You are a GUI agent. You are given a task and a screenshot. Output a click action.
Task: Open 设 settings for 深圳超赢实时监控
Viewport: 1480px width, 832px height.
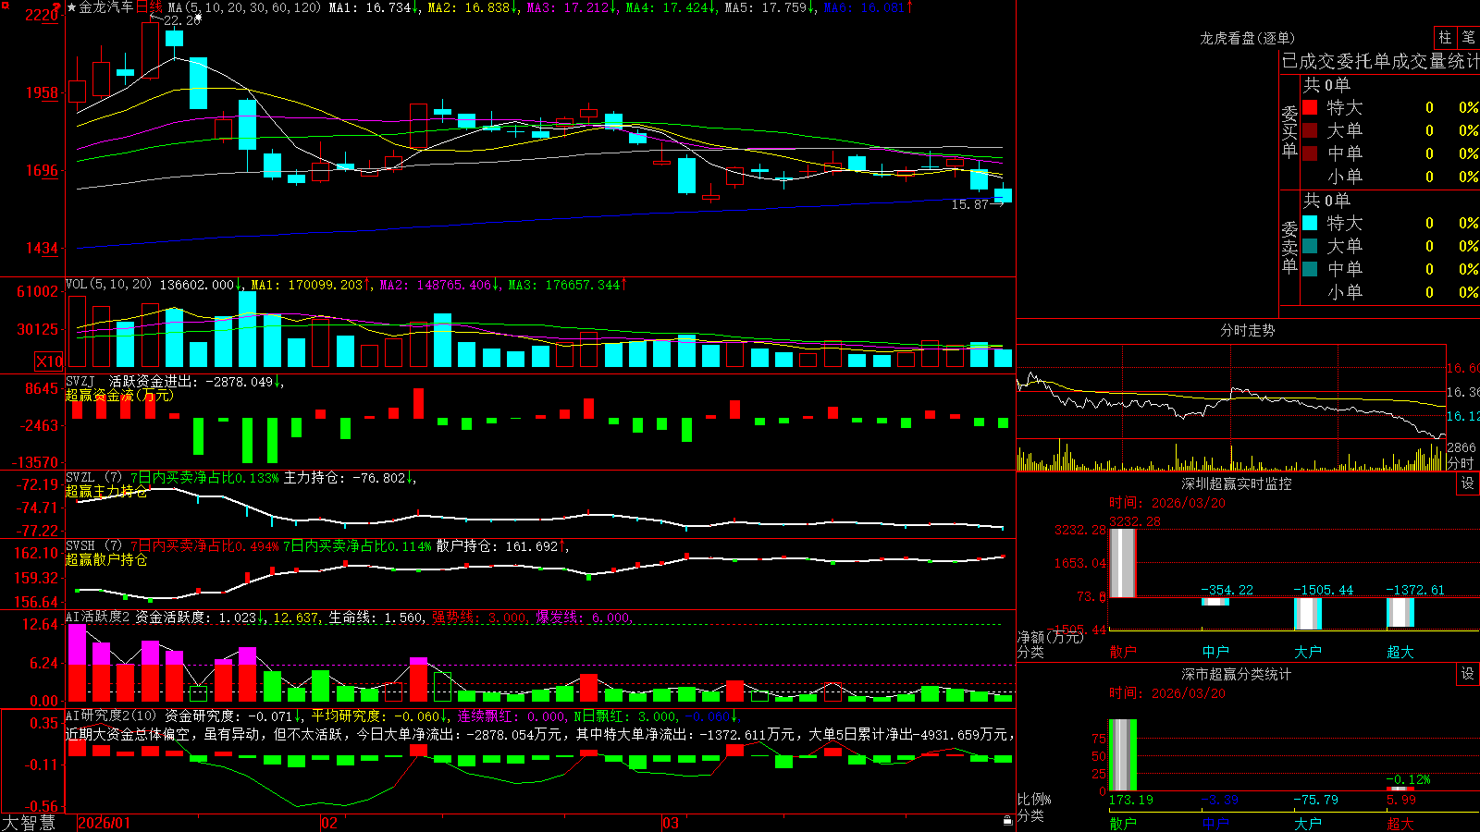point(1468,483)
